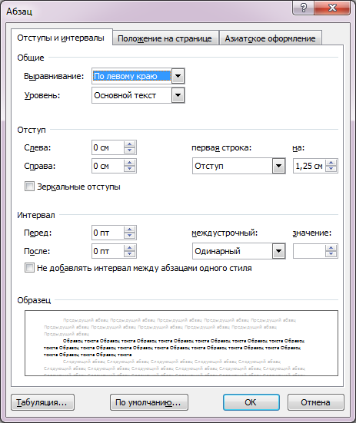
Task: Open the Положение на странице tab
Action: 165,38
